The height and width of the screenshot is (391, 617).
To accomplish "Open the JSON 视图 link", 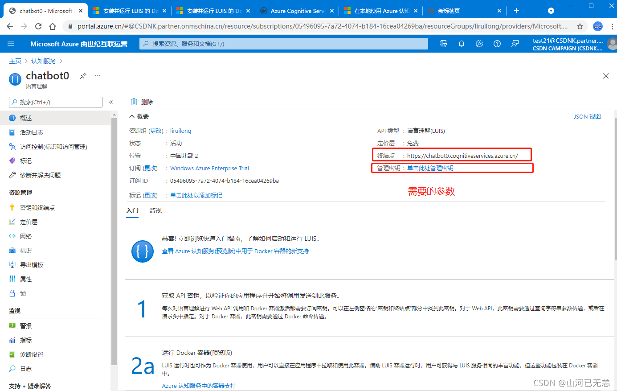I will point(587,116).
